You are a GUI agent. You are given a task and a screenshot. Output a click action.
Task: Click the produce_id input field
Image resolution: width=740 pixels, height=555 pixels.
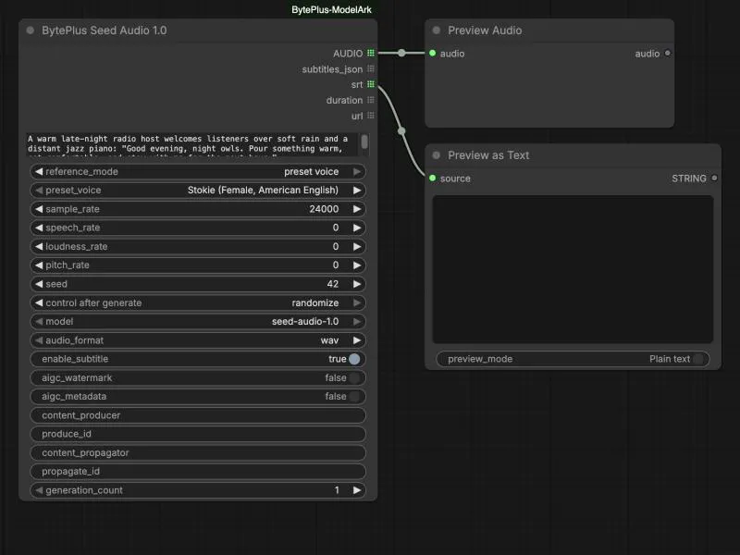click(x=198, y=434)
